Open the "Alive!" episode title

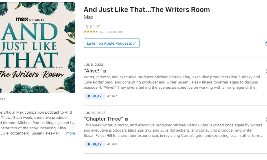[93, 71]
